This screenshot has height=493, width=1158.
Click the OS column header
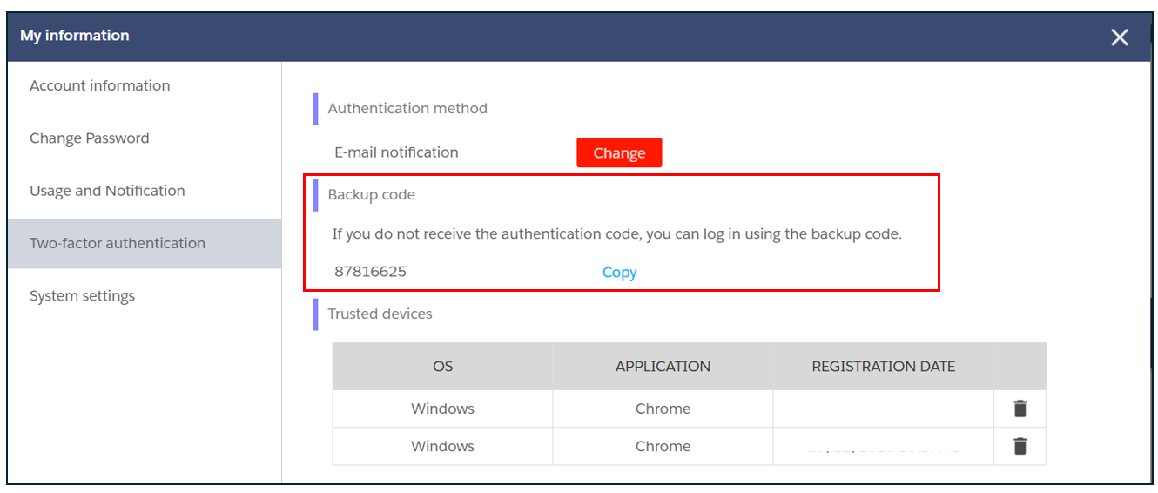click(x=442, y=367)
